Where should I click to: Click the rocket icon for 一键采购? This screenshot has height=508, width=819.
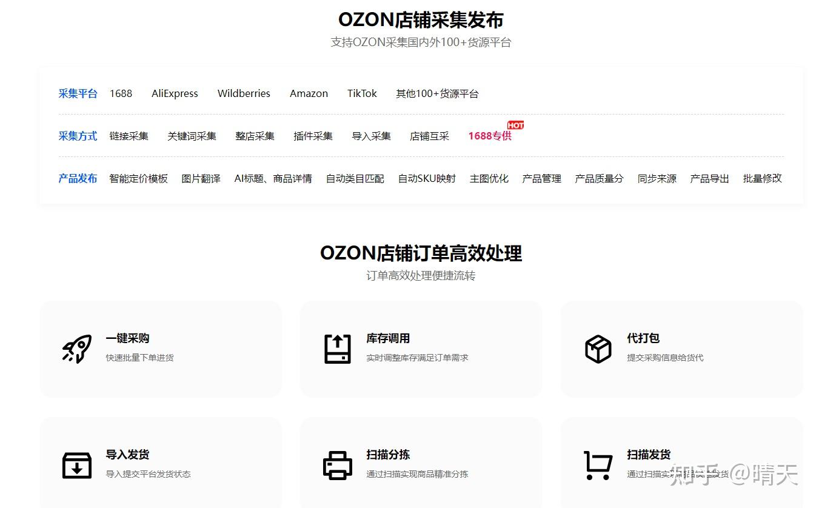pos(76,348)
